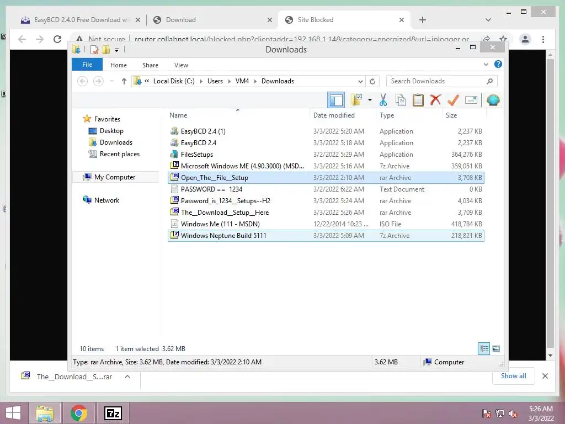Switch to the Download Chrome tab
This screenshot has height=424, width=565.
click(212, 20)
